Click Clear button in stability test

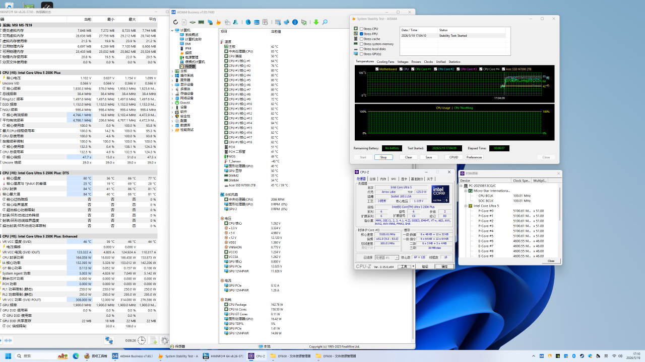(409, 157)
